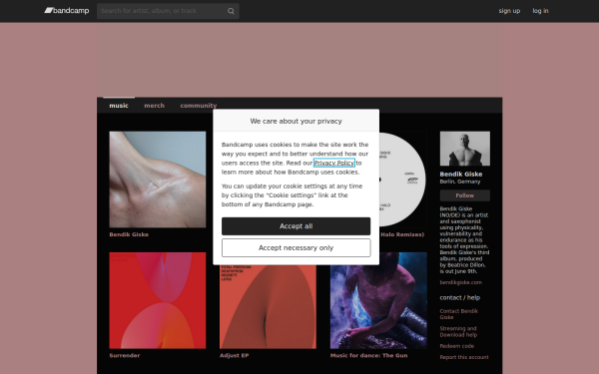The width and height of the screenshot is (599, 374).
Task: Click the Bandcamp logo
Action: click(67, 11)
